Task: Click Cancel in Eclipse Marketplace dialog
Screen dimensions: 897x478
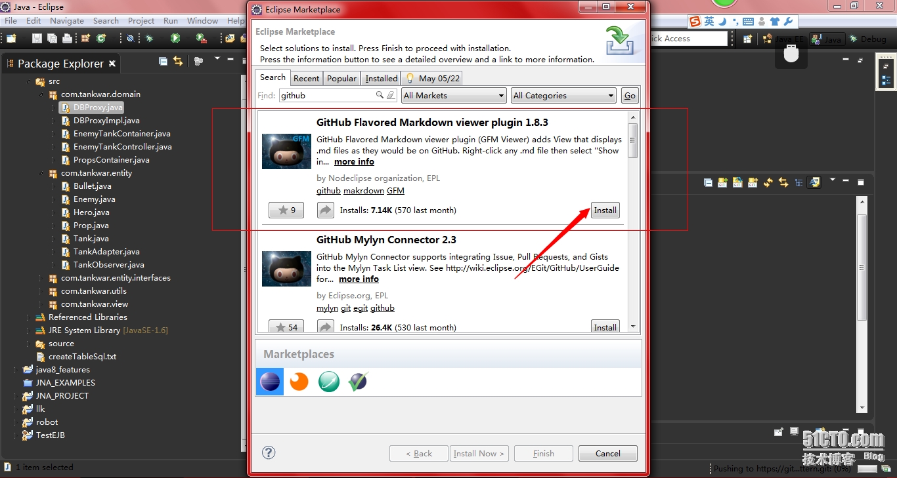Action: (608, 453)
